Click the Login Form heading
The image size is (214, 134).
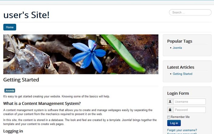point(178,93)
